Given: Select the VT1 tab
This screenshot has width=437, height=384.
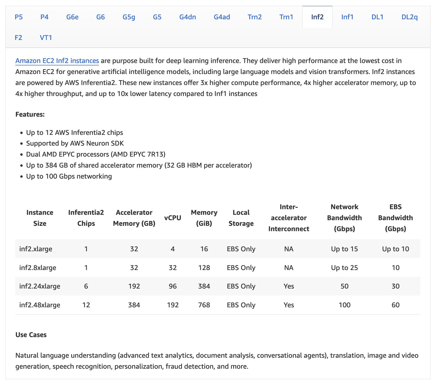Looking at the screenshot, I should click(46, 38).
